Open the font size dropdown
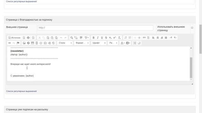 tap(113, 43)
